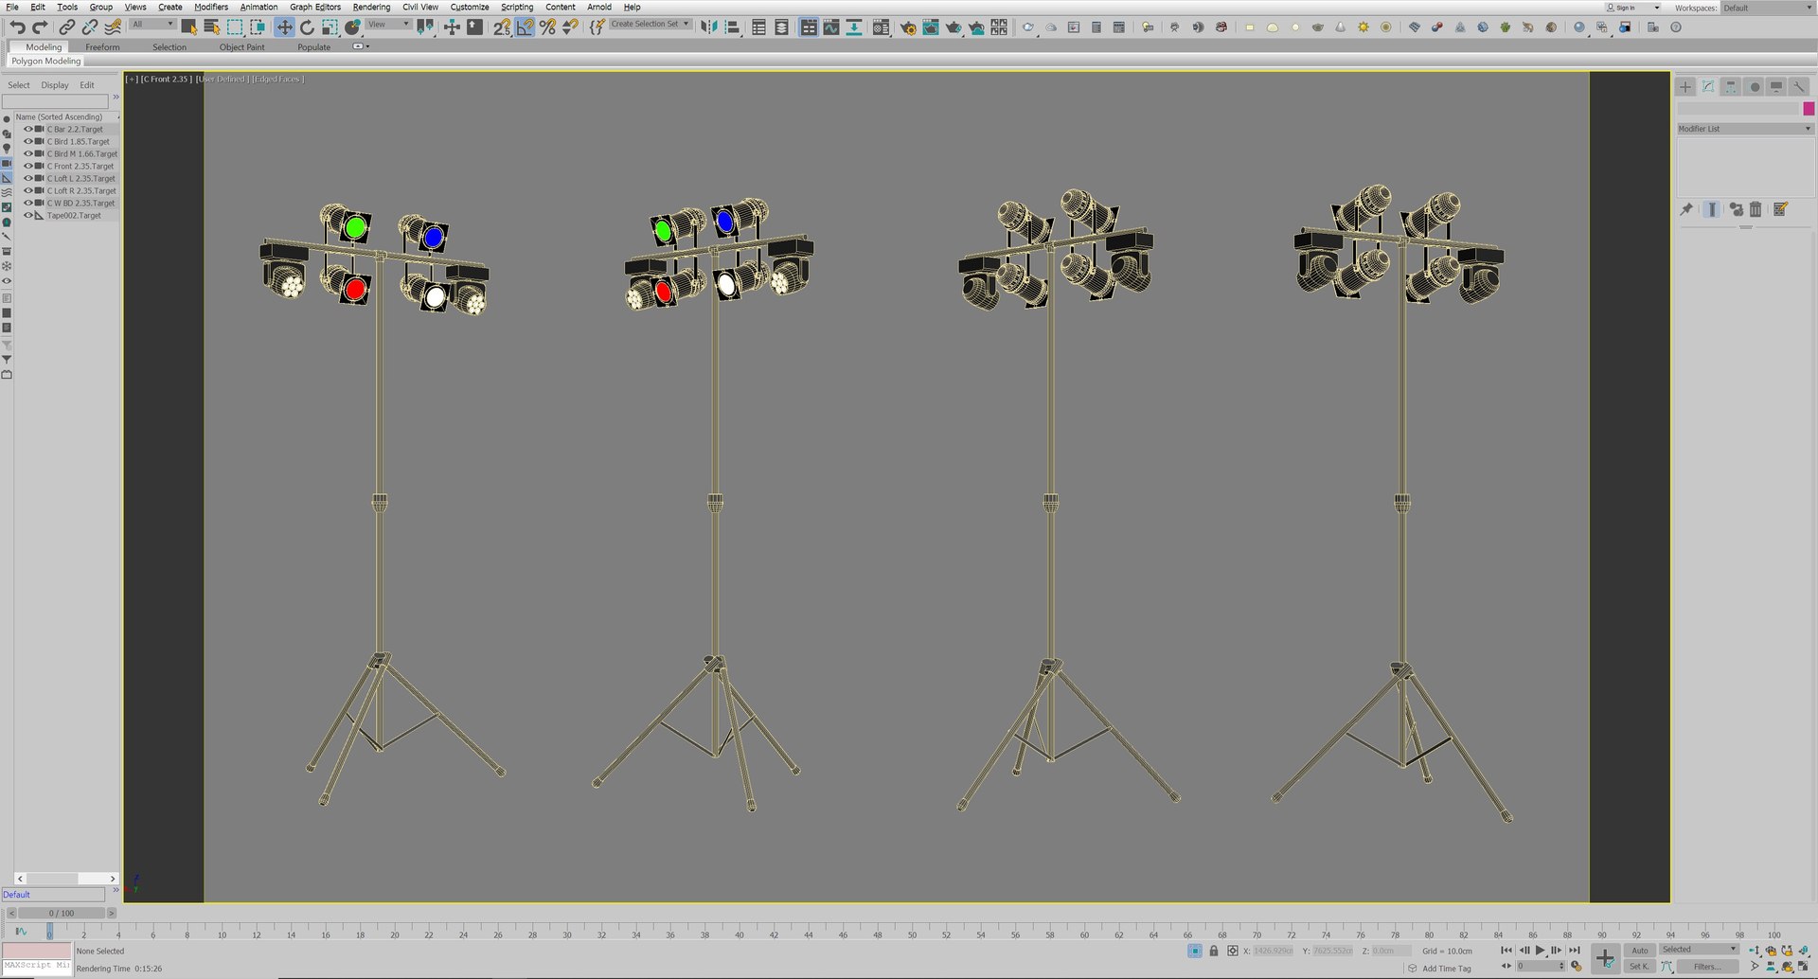Click Remove Modifier trash icon
This screenshot has width=1818, height=979.
click(x=1756, y=209)
